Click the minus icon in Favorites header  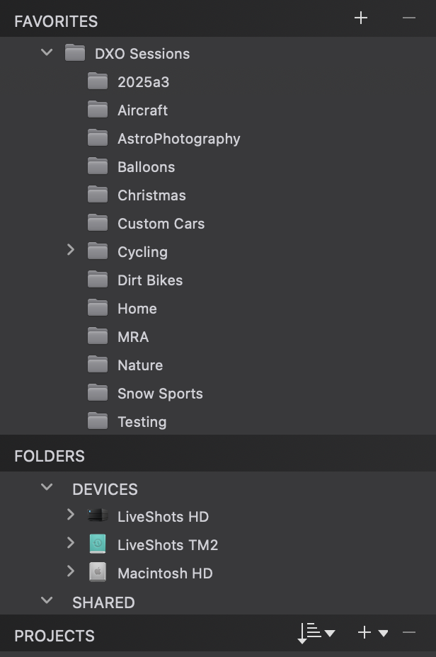(x=408, y=18)
